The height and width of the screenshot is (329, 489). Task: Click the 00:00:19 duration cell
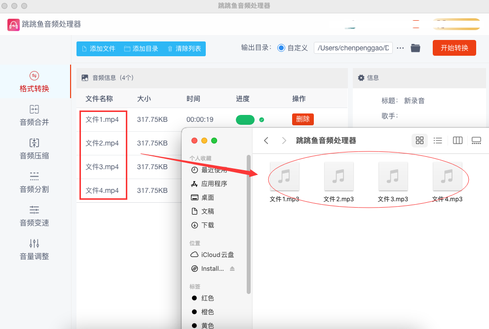click(x=200, y=119)
